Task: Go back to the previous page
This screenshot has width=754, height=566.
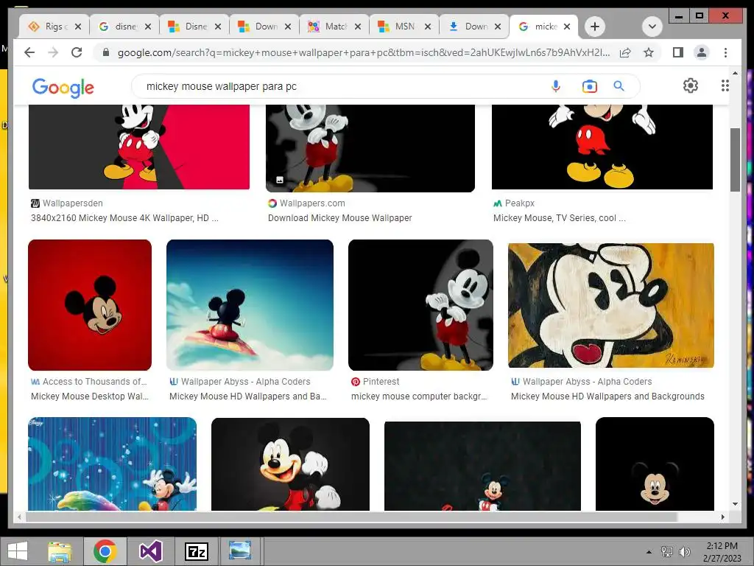Action: (x=29, y=52)
